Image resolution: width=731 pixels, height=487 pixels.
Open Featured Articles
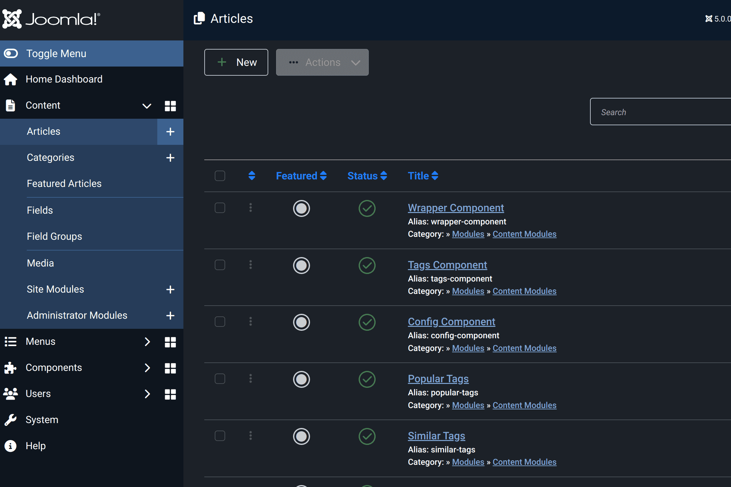tap(64, 184)
